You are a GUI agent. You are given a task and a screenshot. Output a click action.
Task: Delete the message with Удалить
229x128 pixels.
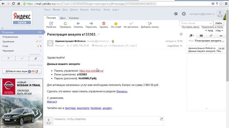[104, 25]
